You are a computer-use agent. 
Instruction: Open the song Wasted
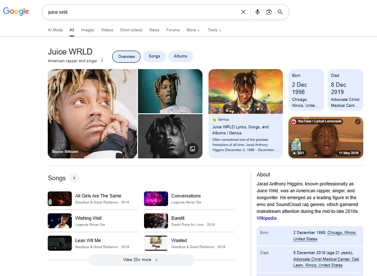[179, 240]
